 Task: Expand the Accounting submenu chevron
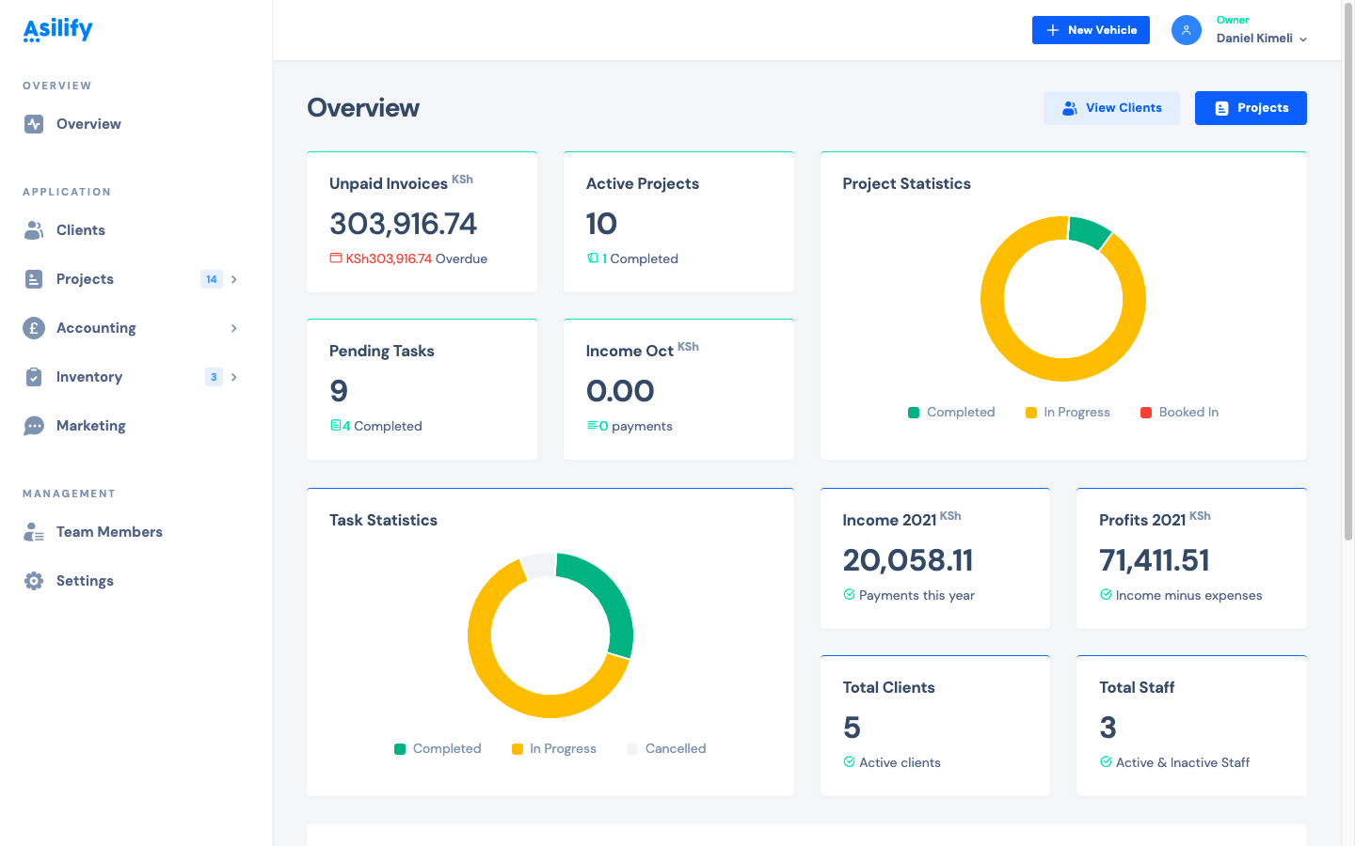tap(234, 328)
